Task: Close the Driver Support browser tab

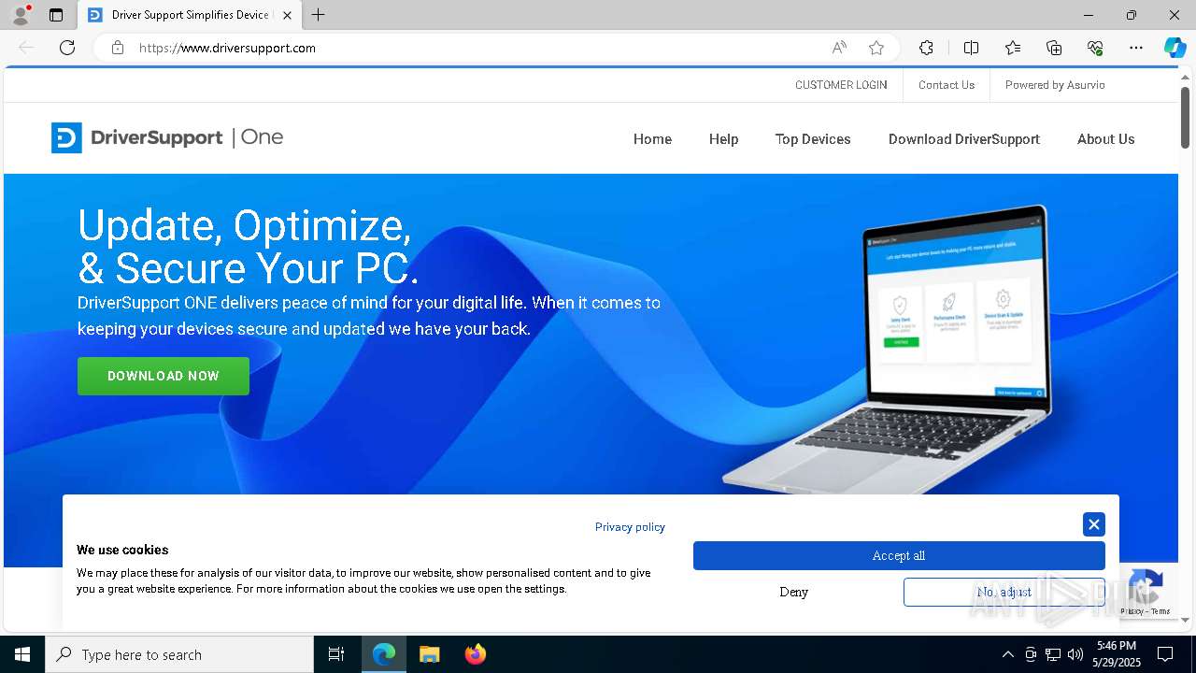Action: pos(287,15)
